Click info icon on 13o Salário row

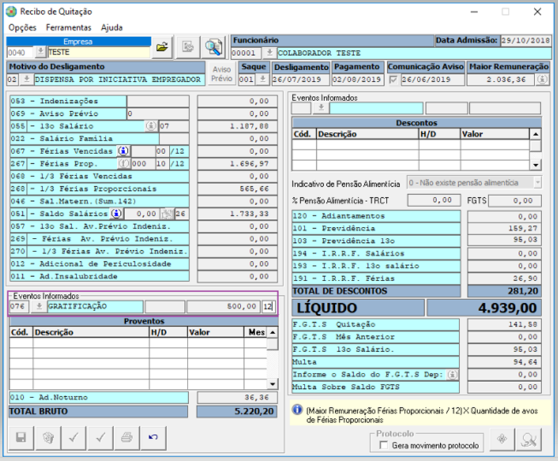[x=151, y=126]
